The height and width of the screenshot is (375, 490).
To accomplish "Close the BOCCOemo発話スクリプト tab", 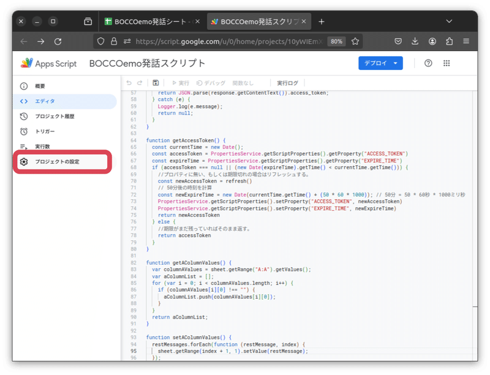I will click(304, 21).
